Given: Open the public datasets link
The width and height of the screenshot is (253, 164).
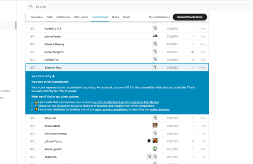Looking at the screenshot, I should tap(160, 109).
